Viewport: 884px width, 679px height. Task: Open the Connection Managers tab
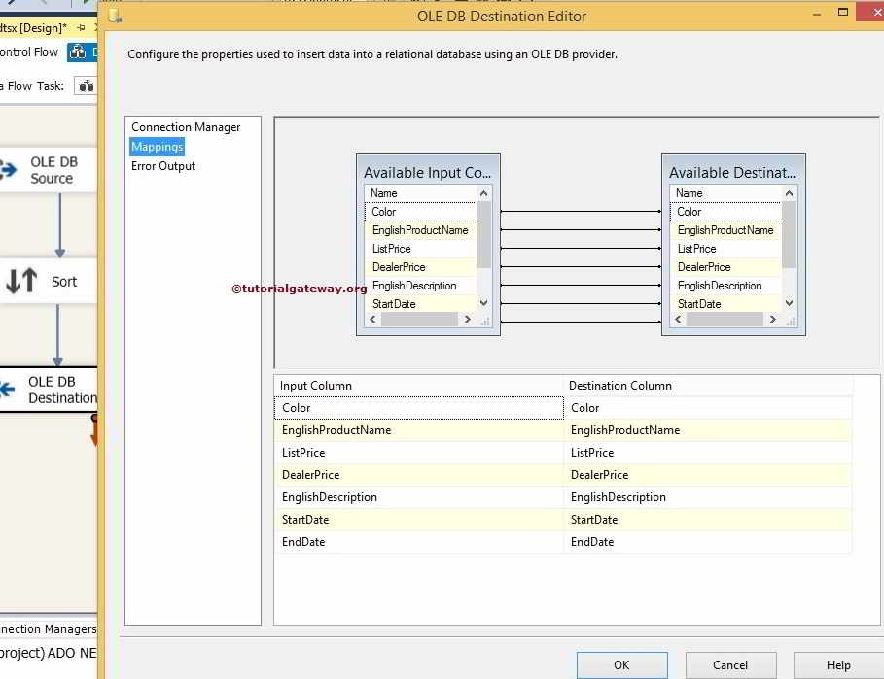[47, 628]
